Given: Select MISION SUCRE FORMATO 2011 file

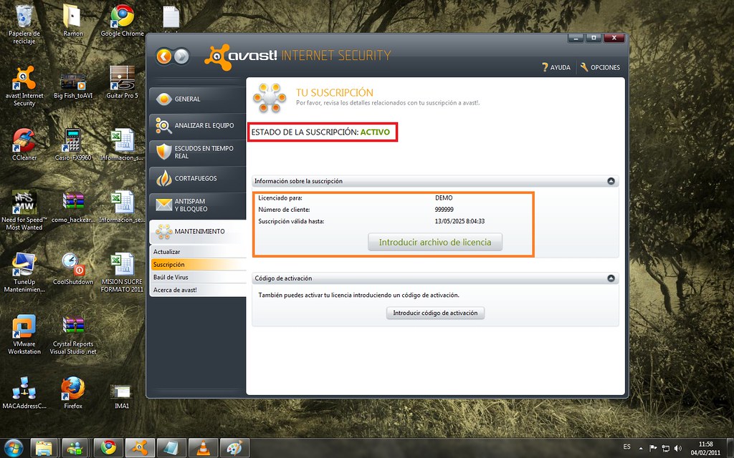Looking at the screenshot, I should (122, 273).
